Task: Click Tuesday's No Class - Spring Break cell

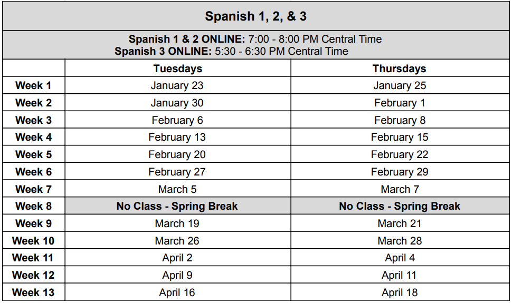Action: (x=177, y=206)
